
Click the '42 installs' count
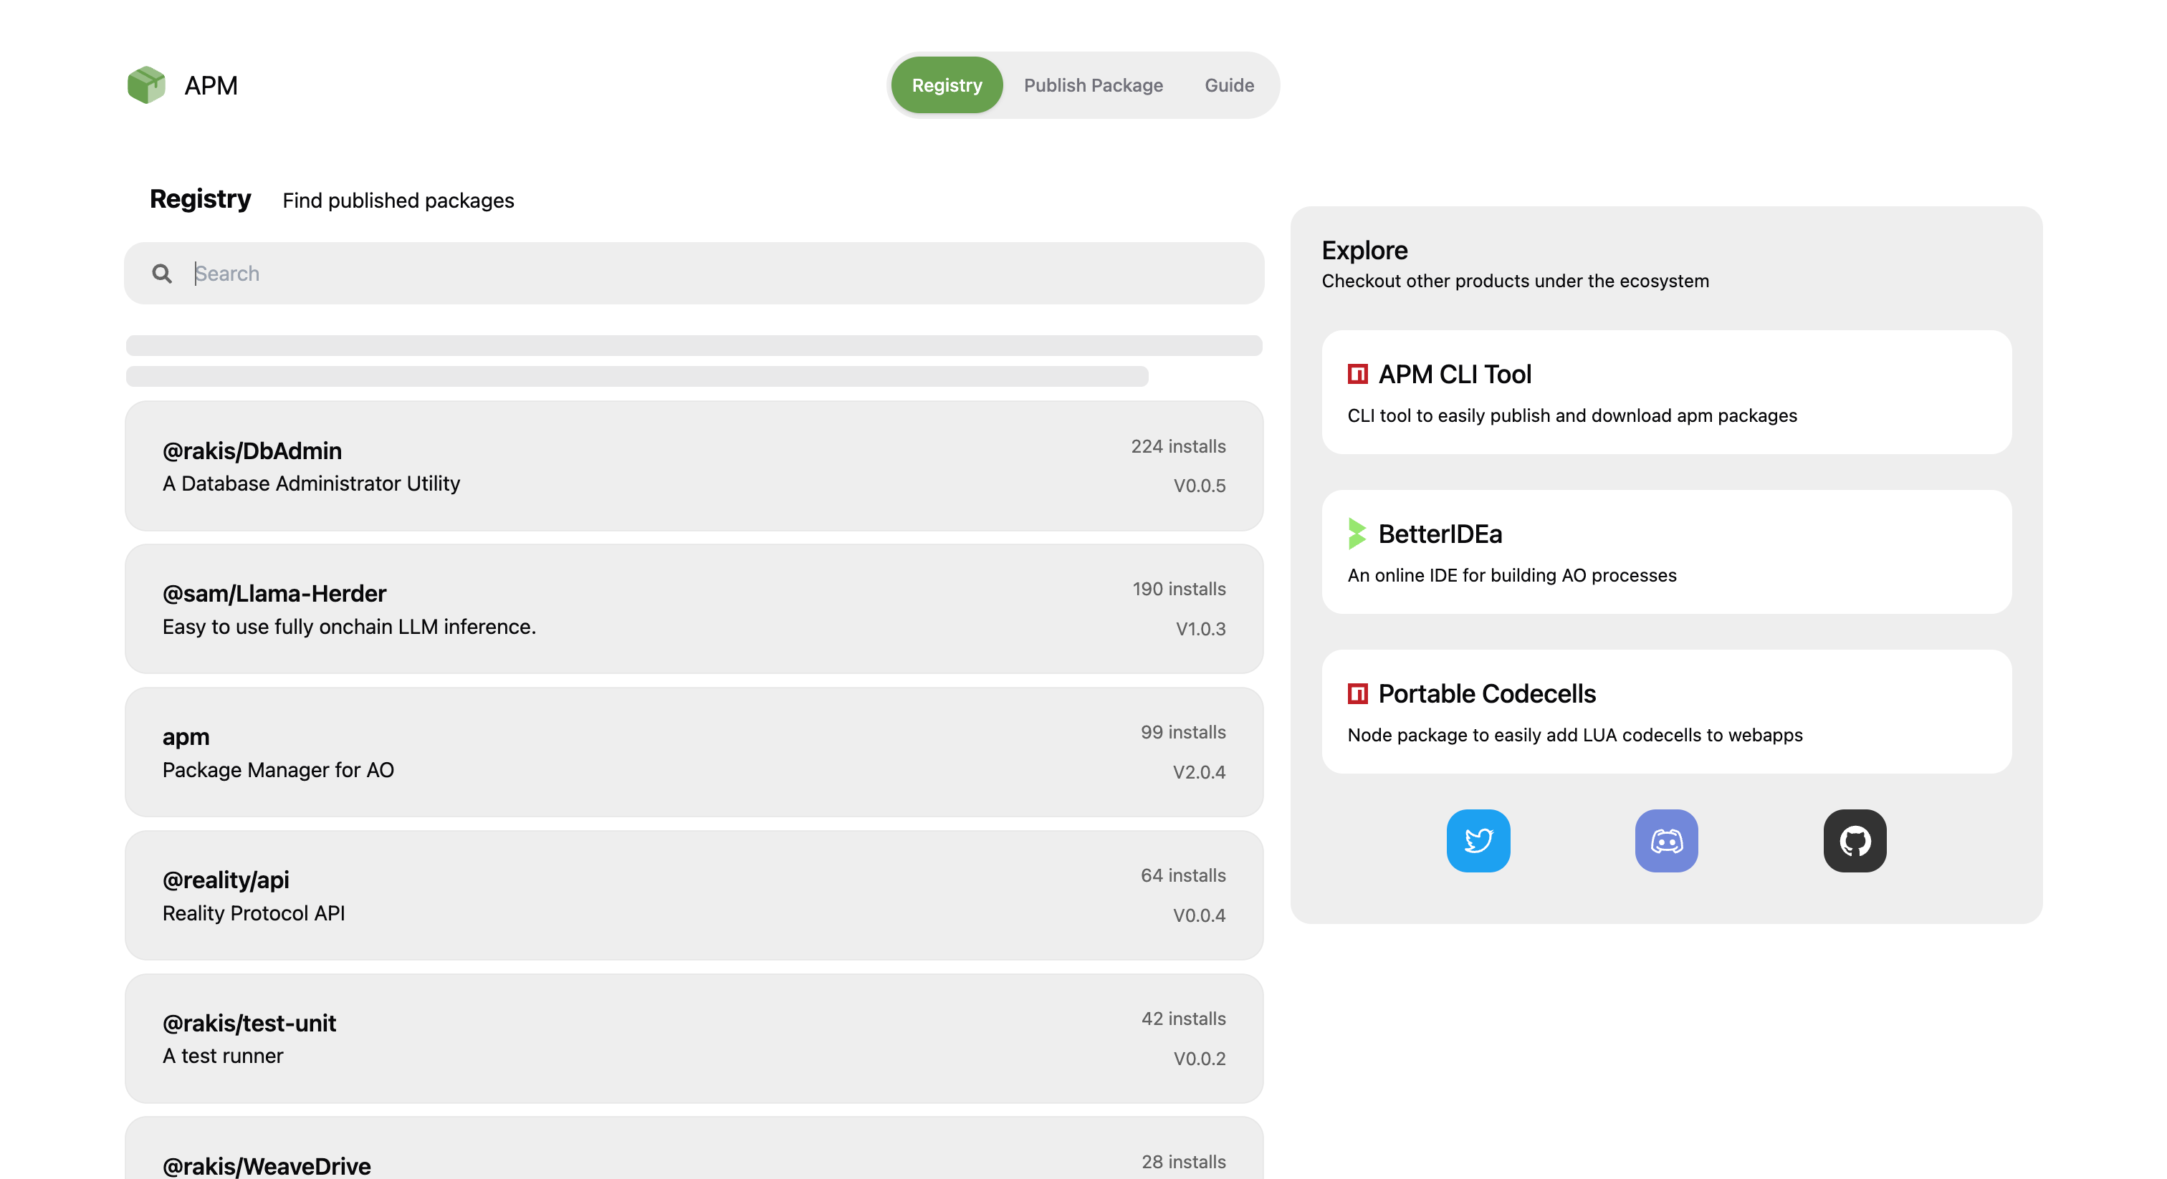coord(1184,1019)
